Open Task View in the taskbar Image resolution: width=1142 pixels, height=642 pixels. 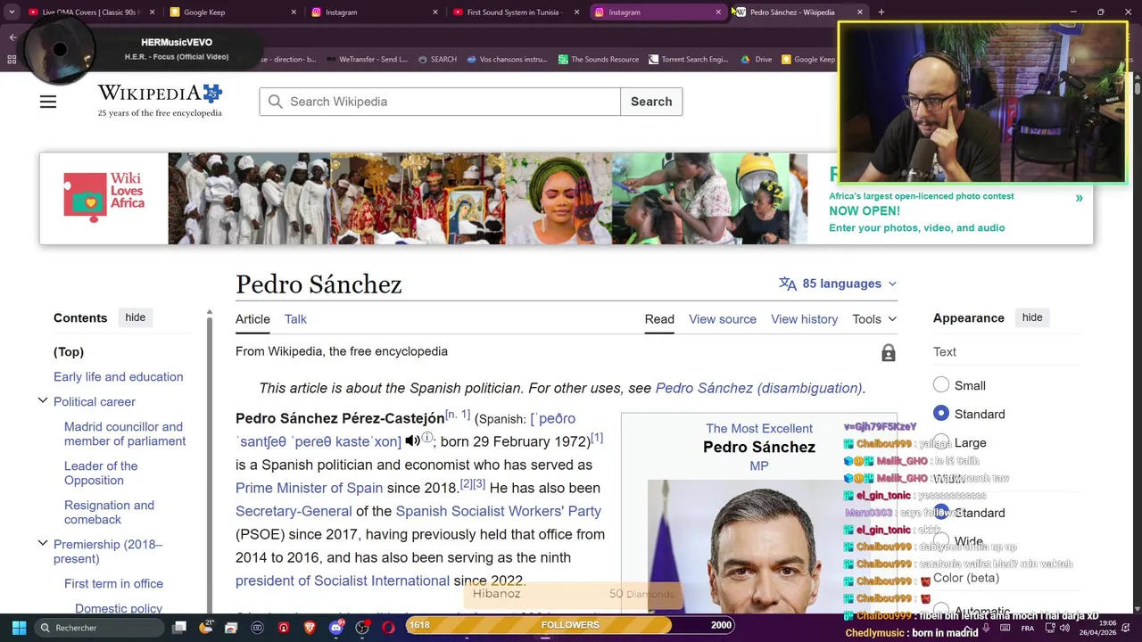[x=179, y=628]
